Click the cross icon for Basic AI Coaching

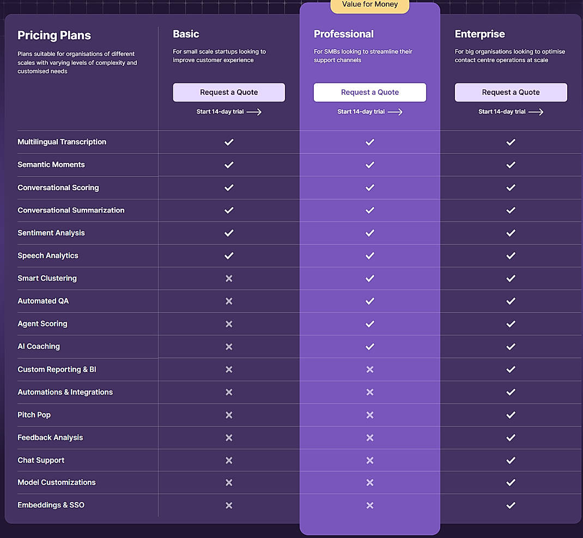tap(229, 346)
